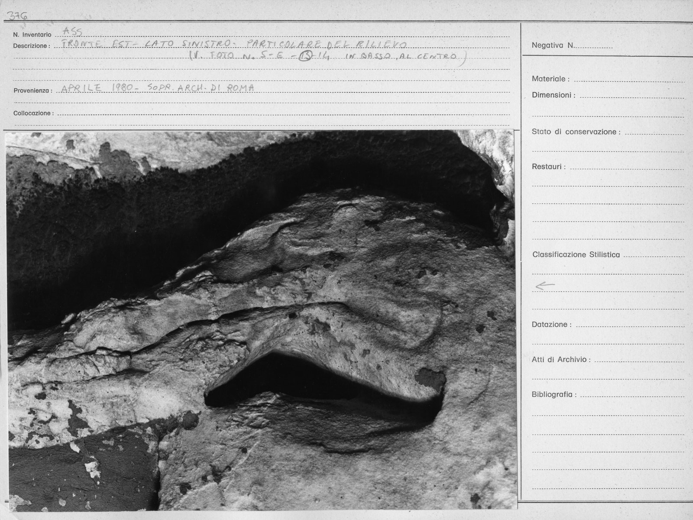Screen dimensions: 693x520
Task: Click the Dimensioni field line
Action: (632, 95)
